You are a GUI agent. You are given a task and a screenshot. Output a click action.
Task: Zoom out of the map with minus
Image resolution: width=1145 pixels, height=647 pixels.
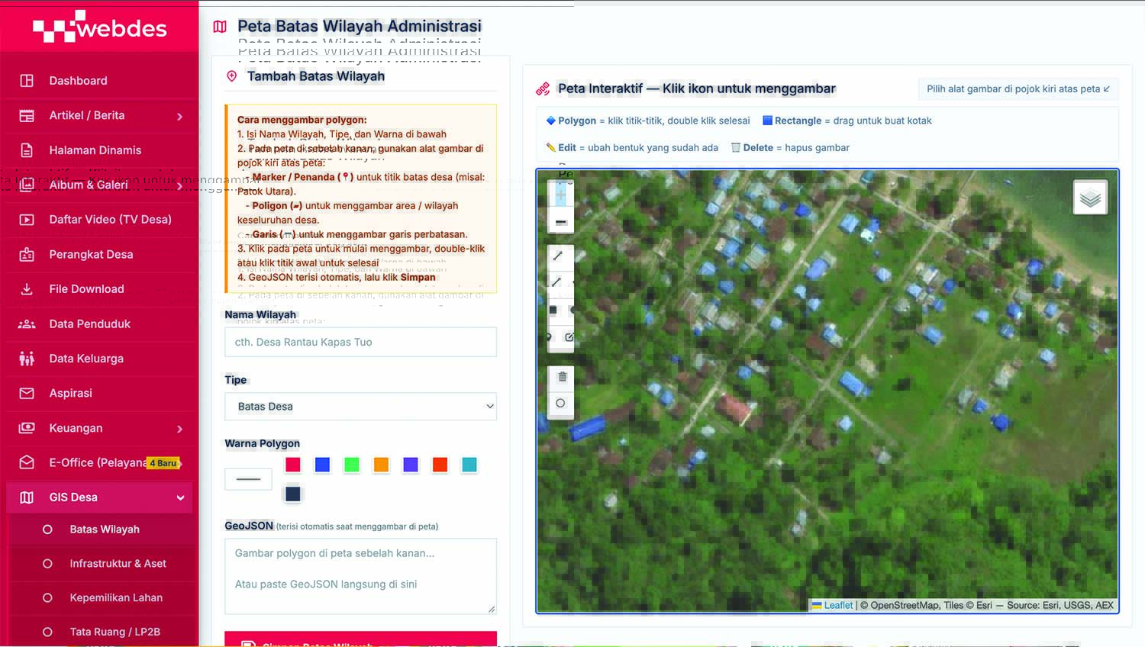tap(561, 222)
